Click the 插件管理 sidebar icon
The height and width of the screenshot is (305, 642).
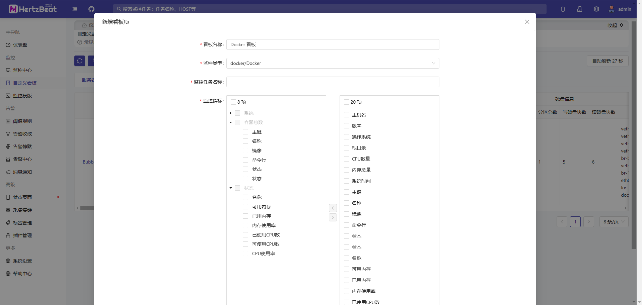click(x=8, y=235)
